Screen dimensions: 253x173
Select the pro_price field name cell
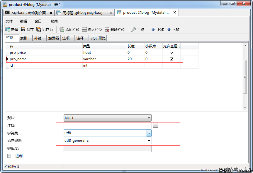(46, 53)
